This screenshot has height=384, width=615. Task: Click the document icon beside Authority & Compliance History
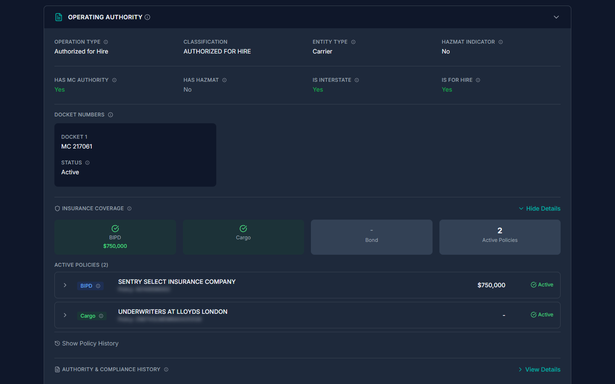58,369
